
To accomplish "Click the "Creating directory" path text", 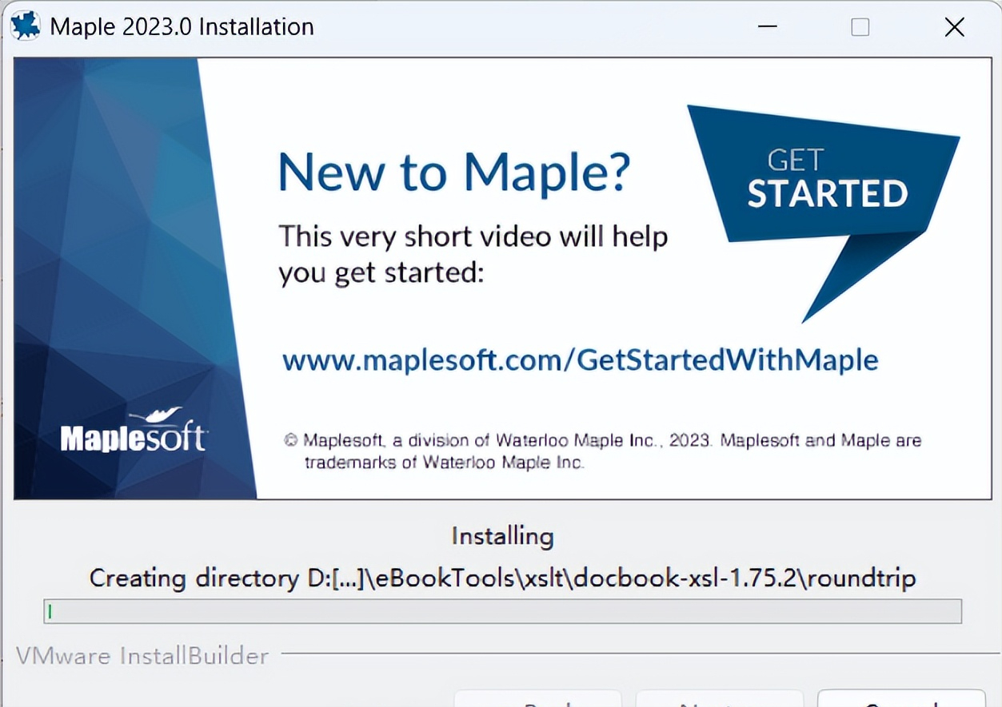I will tap(501, 578).
